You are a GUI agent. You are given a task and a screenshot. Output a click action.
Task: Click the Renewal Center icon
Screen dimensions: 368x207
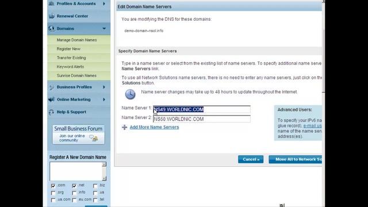point(51,16)
